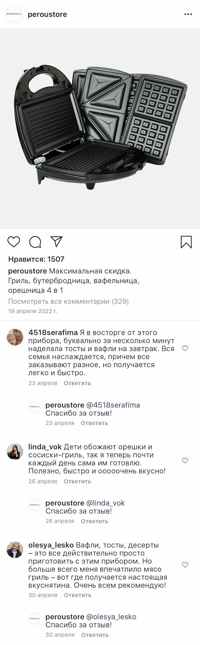The image size is (200, 645).
Task: Open olesya_lesko's profile avatar
Action: point(15,549)
